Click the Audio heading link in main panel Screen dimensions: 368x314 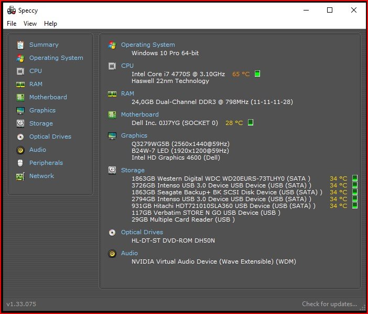pos(129,253)
